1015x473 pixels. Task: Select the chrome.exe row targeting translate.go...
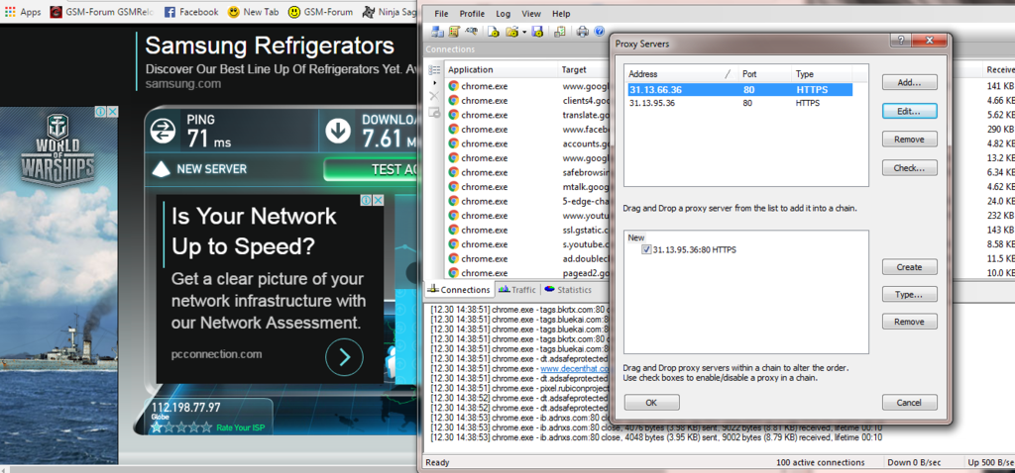tap(527, 115)
